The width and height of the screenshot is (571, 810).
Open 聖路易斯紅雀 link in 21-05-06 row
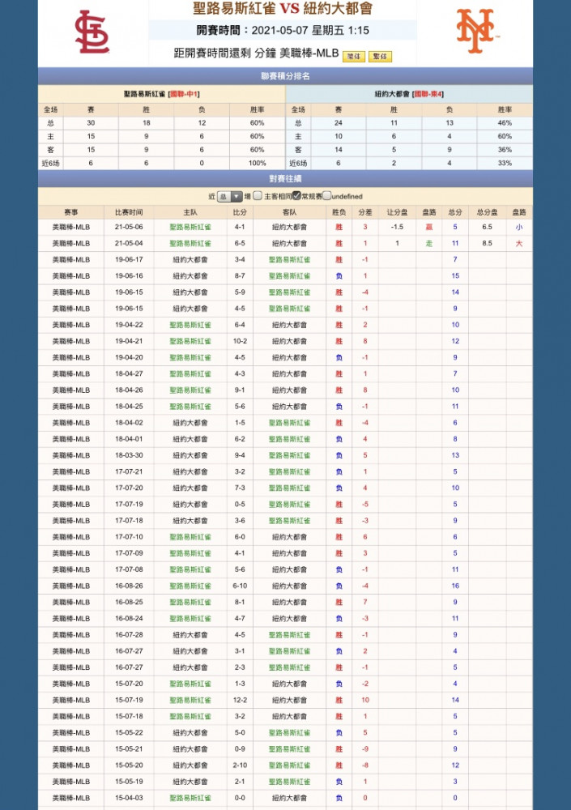click(x=190, y=227)
